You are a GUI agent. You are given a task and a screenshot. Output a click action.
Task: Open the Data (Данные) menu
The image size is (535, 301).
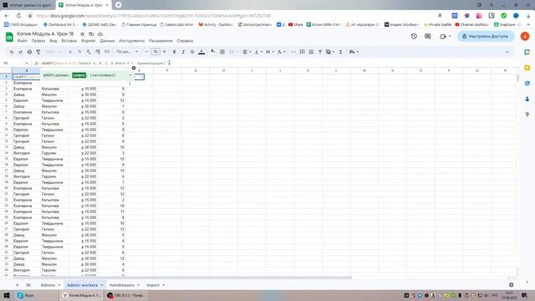(107, 41)
